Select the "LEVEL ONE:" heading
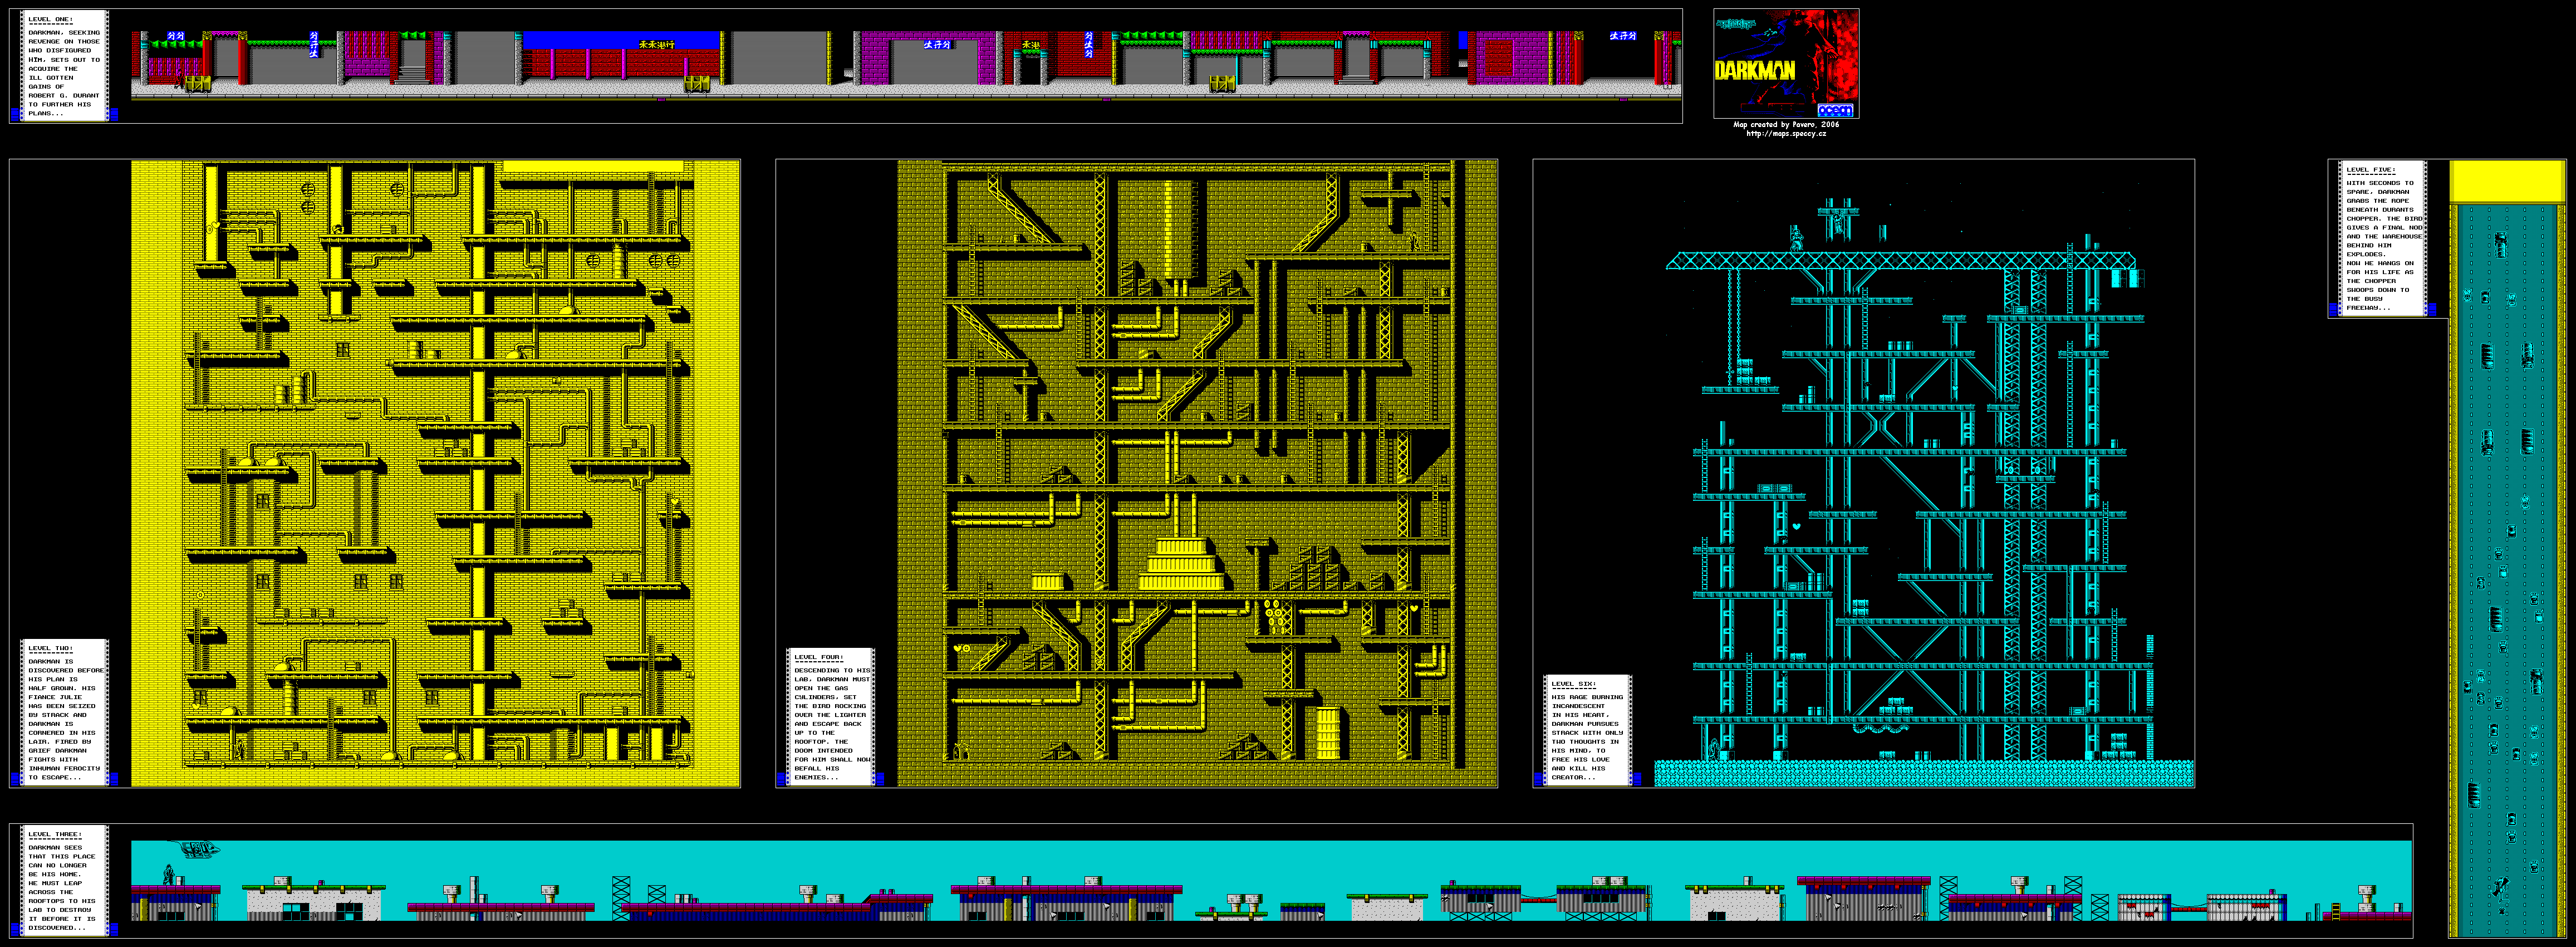Screen dimensions: 2576x947 pos(50,20)
